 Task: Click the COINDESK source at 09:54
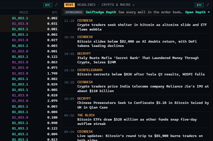(85, 132)
